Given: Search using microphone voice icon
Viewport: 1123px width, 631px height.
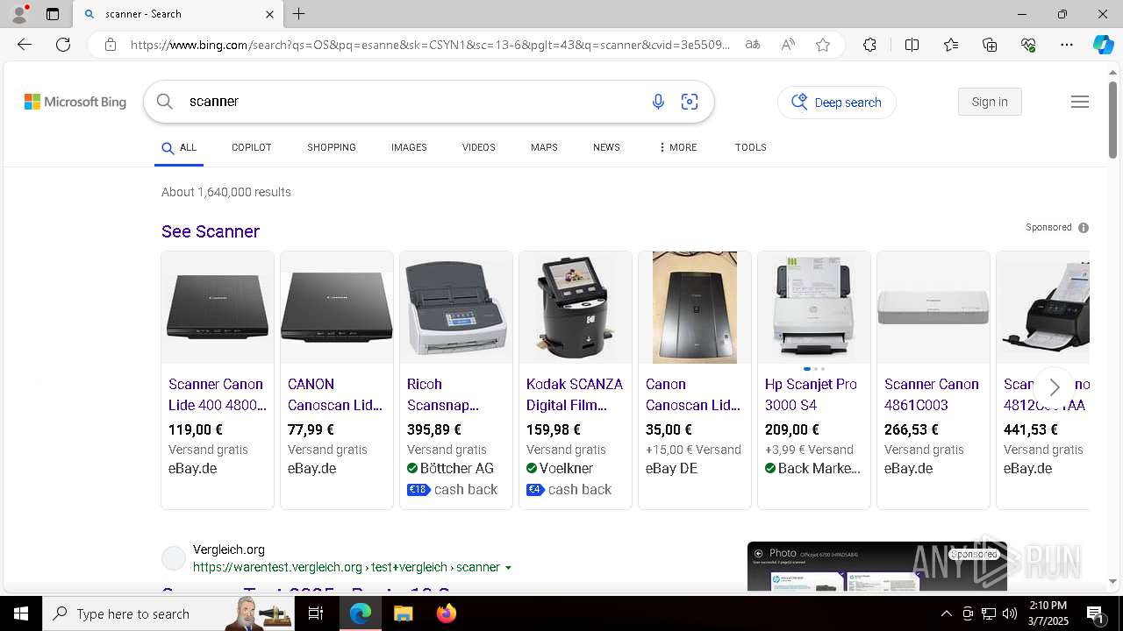Looking at the screenshot, I should [x=658, y=102].
